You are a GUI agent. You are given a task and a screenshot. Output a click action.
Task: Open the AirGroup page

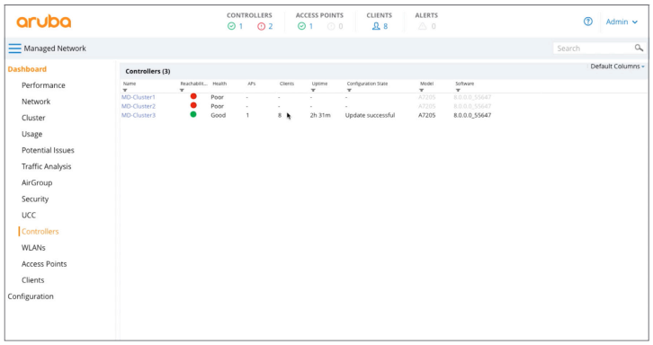[37, 182]
